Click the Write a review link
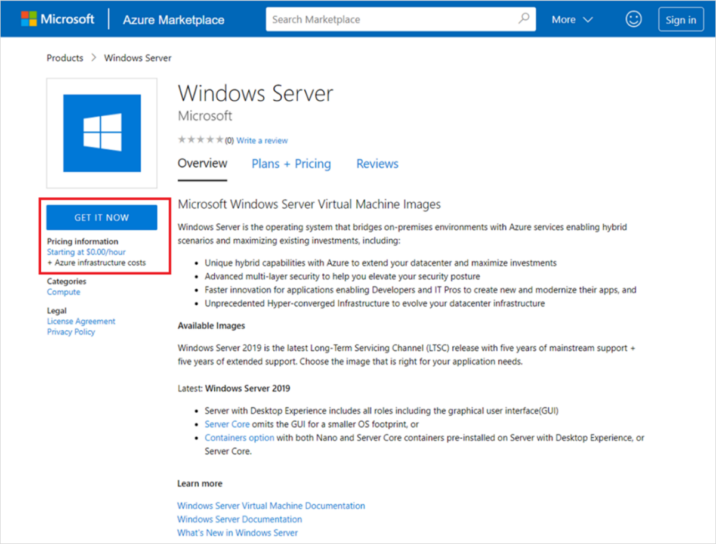Image resolution: width=716 pixels, height=544 pixels. pyautogui.click(x=261, y=140)
